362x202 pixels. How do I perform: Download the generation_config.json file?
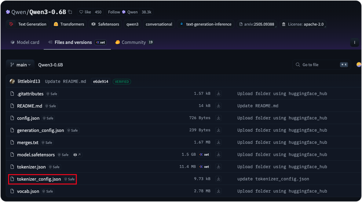[x=218, y=130]
